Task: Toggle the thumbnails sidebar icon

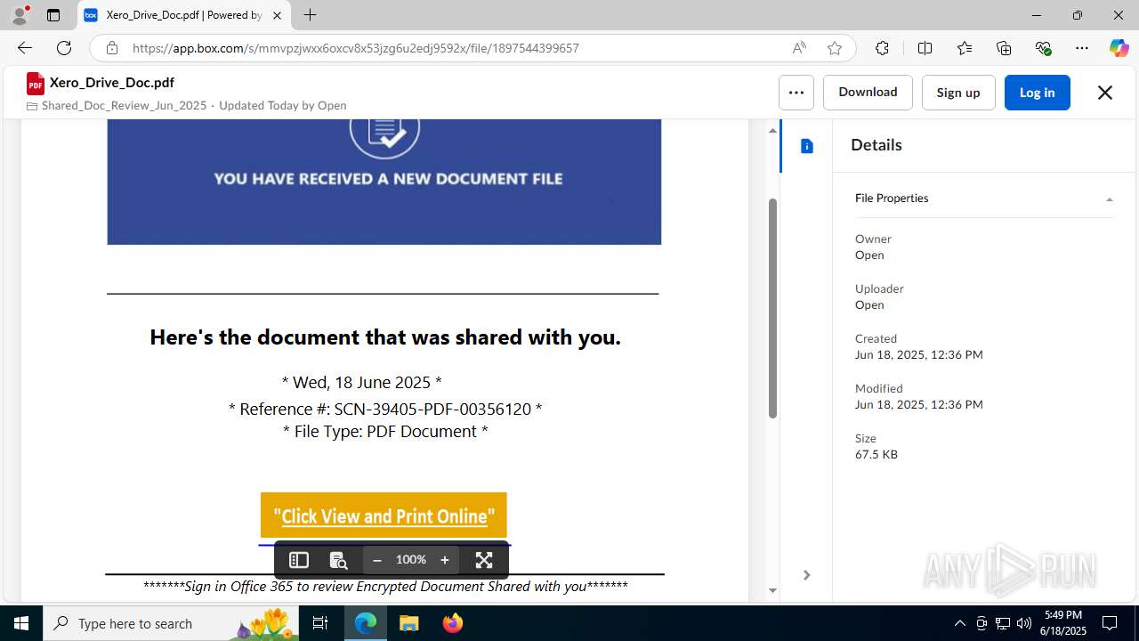Action: (x=298, y=560)
